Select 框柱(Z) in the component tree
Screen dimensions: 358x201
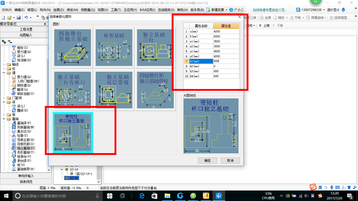click(x=22, y=48)
